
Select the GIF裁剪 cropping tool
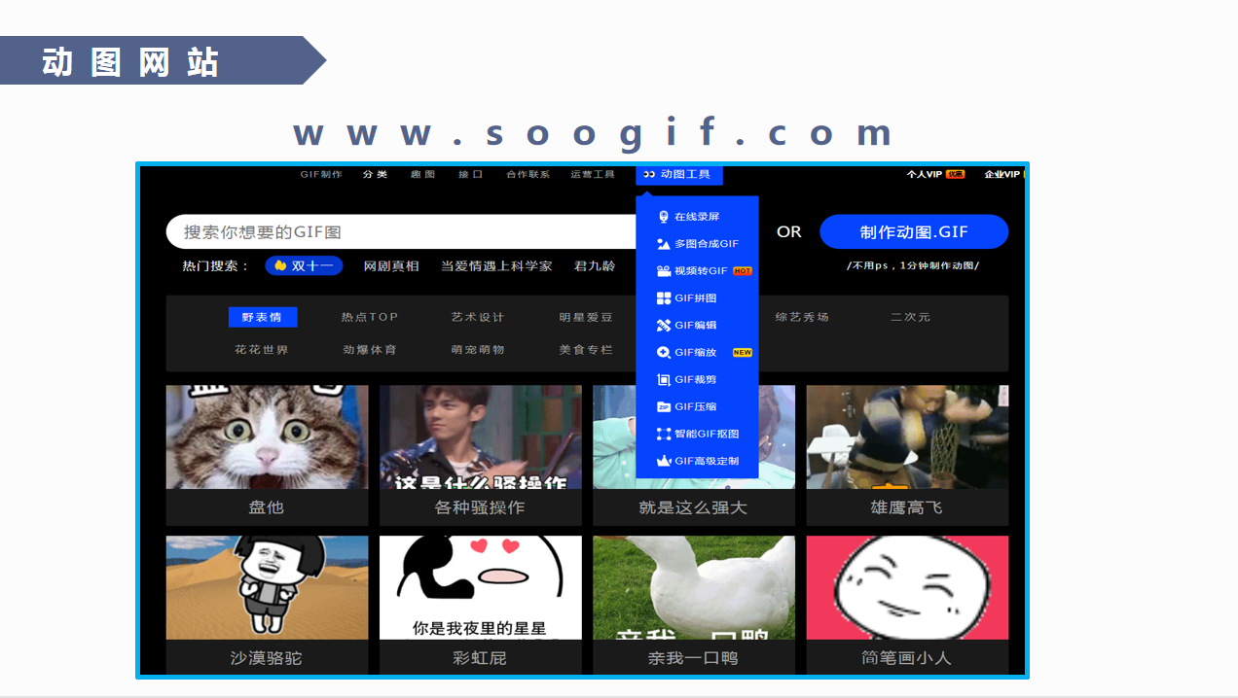coord(693,379)
